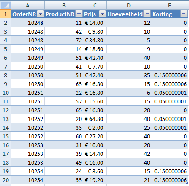This screenshot has width=189, height=186.
Task: Select ProductNR cell 60
Action: click(x=64, y=136)
